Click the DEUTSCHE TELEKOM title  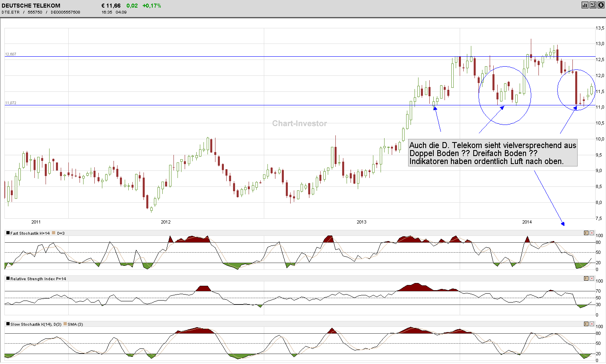click(30, 5)
